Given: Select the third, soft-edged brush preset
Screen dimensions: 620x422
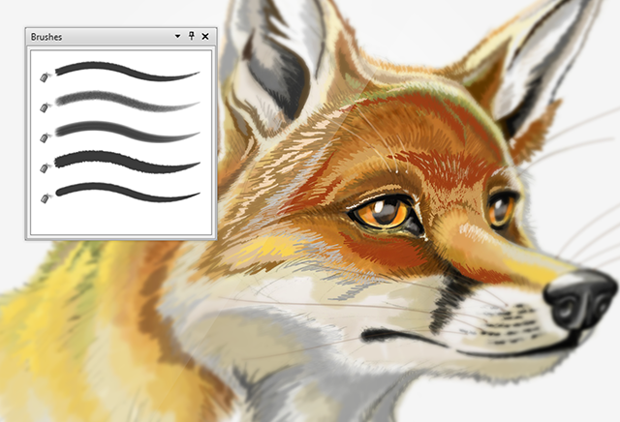Looking at the screenshot, I should tap(127, 132).
